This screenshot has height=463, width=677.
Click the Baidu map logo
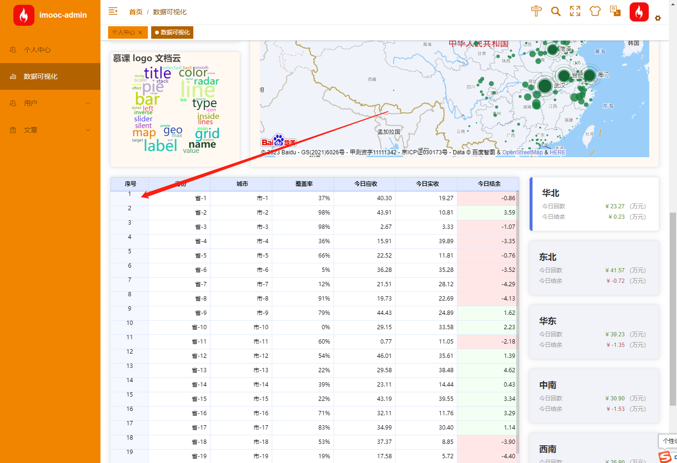pyautogui.click(x=279, y=140)
